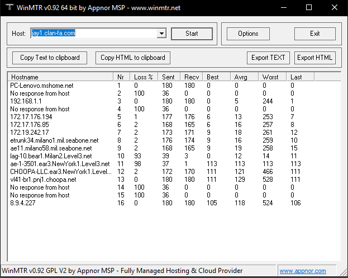
Task: Click the status bar WinMTR GPL text
Action: tap(122, 271)
